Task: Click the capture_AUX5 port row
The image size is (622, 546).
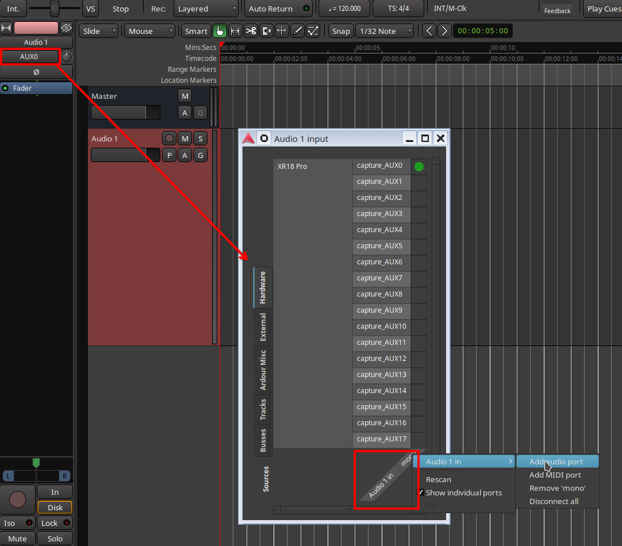Action: (382, 246)
